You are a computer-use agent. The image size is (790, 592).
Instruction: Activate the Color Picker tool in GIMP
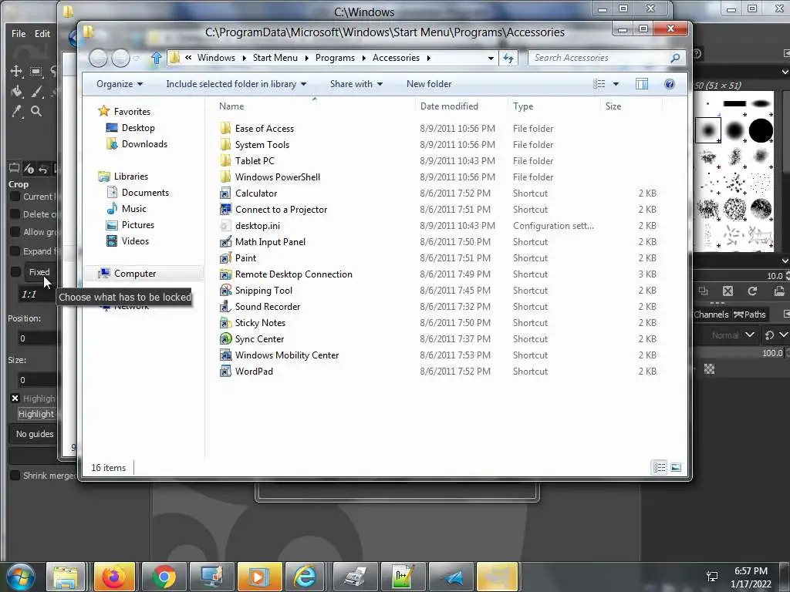coord(16,111)
